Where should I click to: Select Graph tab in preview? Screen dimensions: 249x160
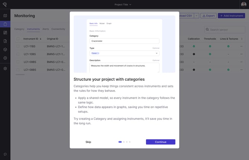pos(109,23)
